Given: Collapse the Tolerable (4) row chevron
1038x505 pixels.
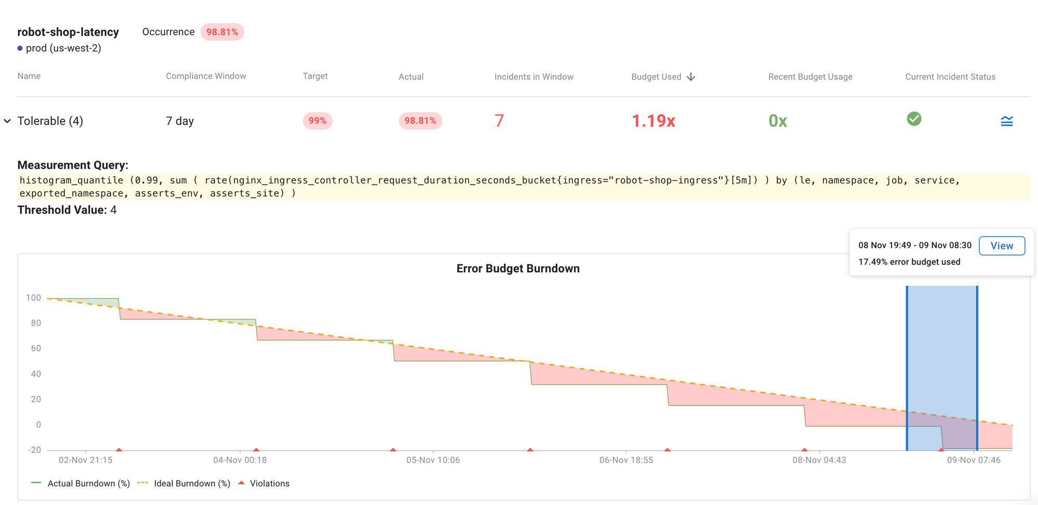Looking at the screenshot, I should tap(7, 121).
